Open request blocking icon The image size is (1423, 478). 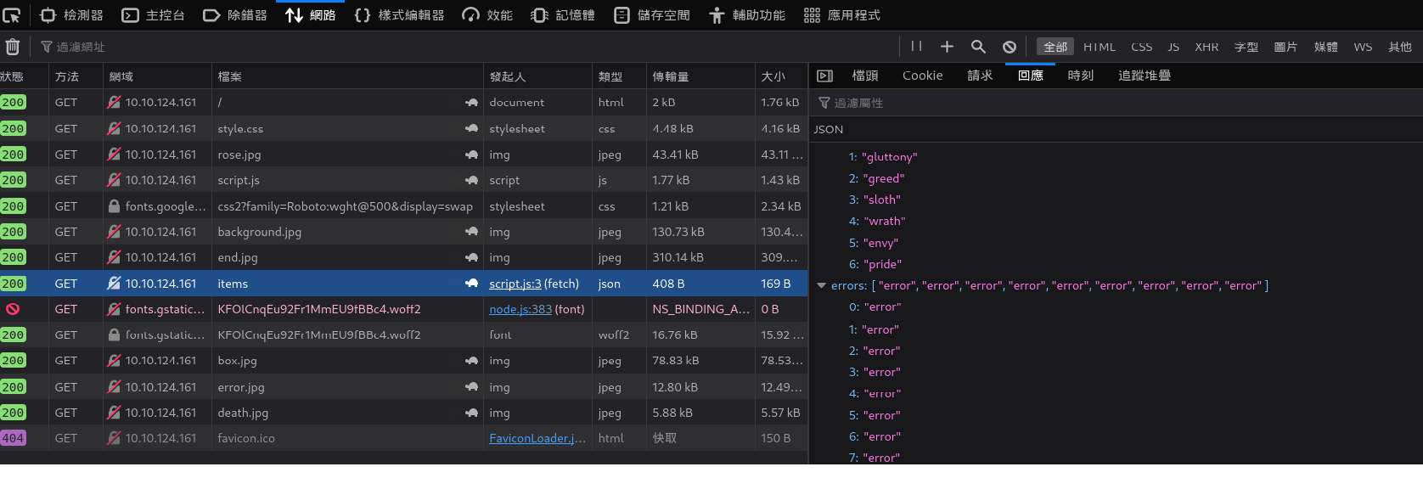(x=1009, y=47)
